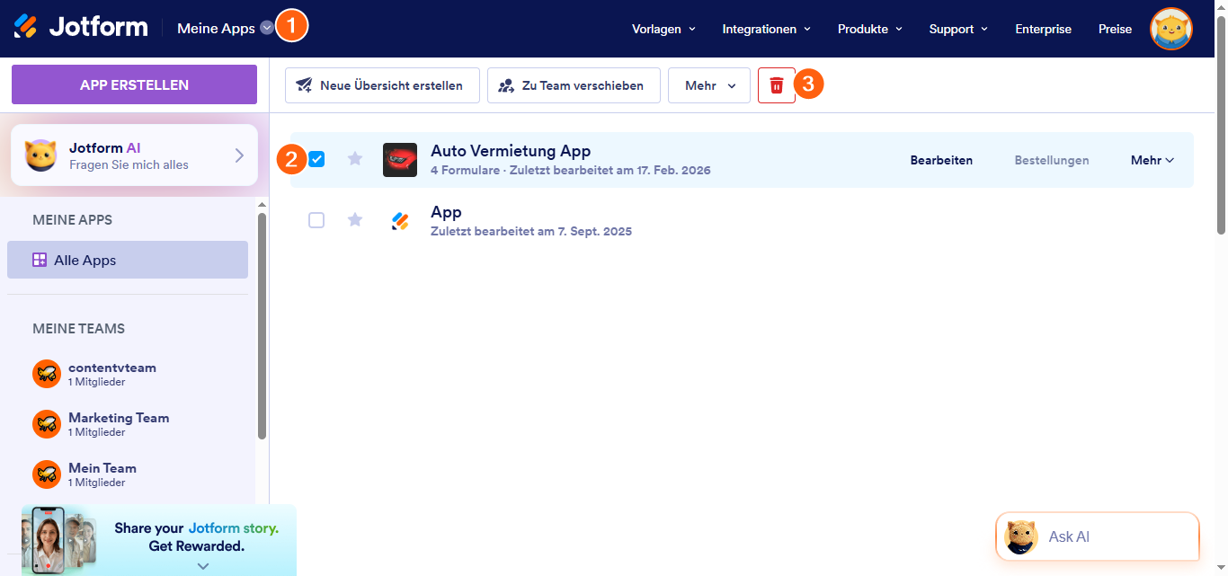Star the Auto Vermietung App
Viewport: 1228px width, 576px height.
point(355,159)
